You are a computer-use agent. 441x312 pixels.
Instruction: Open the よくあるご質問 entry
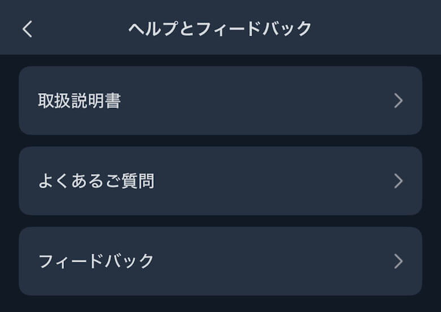click(x=220, y=181)
